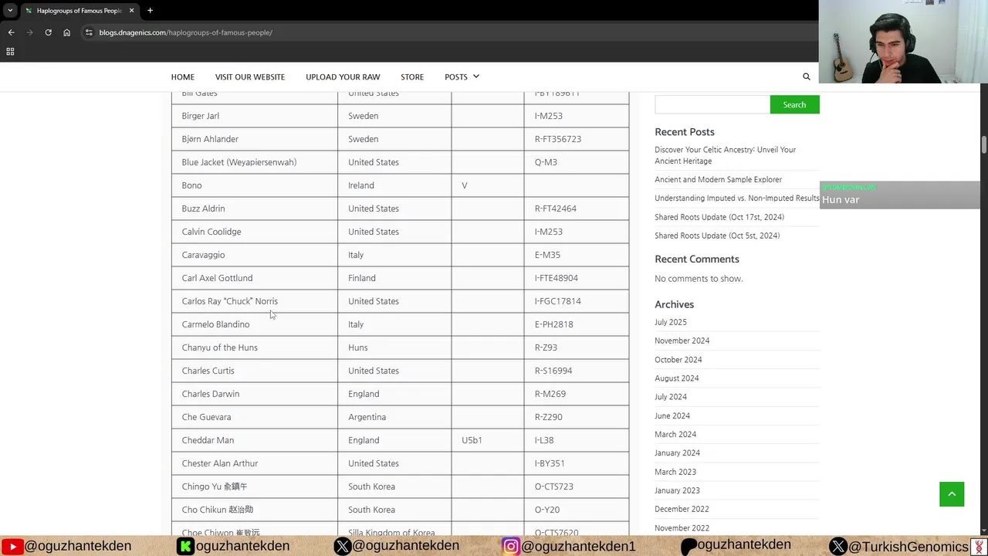Focus the sidebar search input field
Image resolution: width=988 pixels, height=556 pixels.
(x=712, y=105)
